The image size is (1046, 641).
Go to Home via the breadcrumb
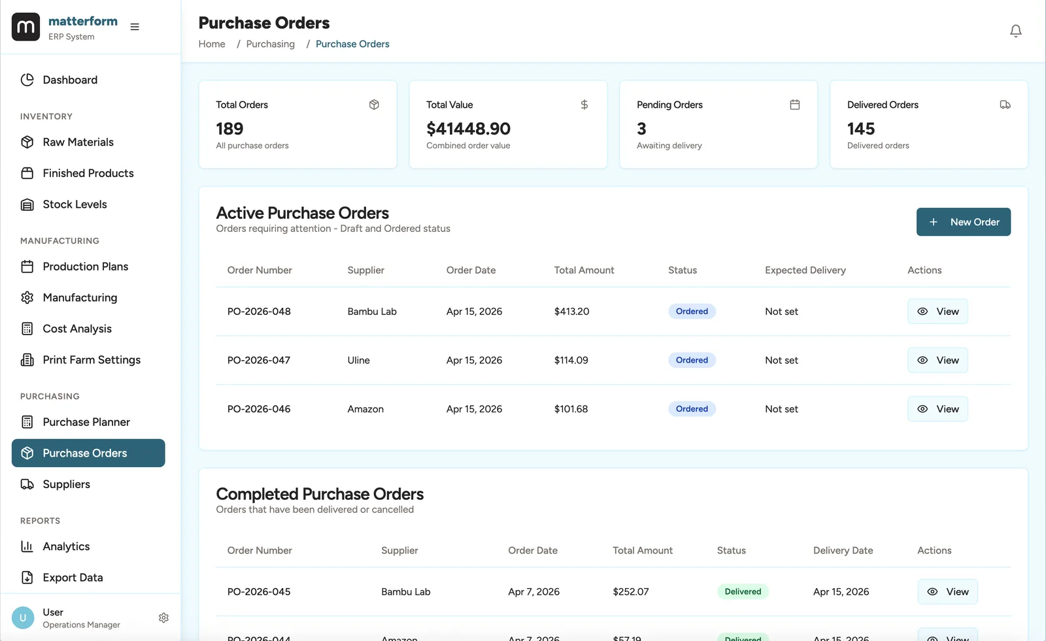point(211,44)
